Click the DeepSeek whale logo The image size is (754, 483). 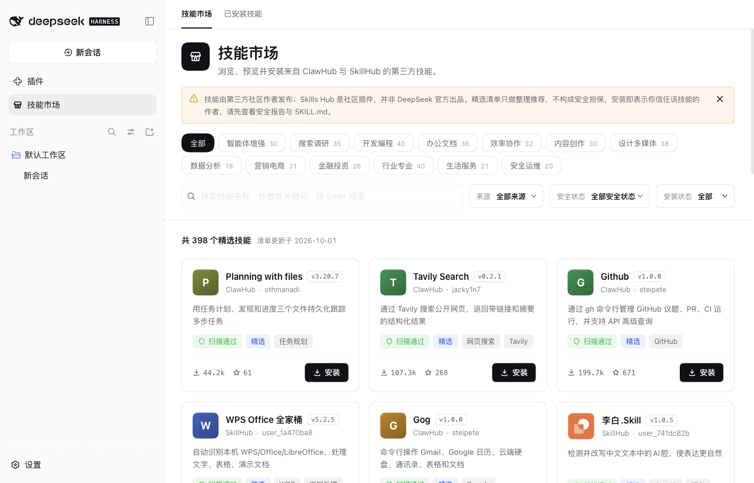pos(16,21)
